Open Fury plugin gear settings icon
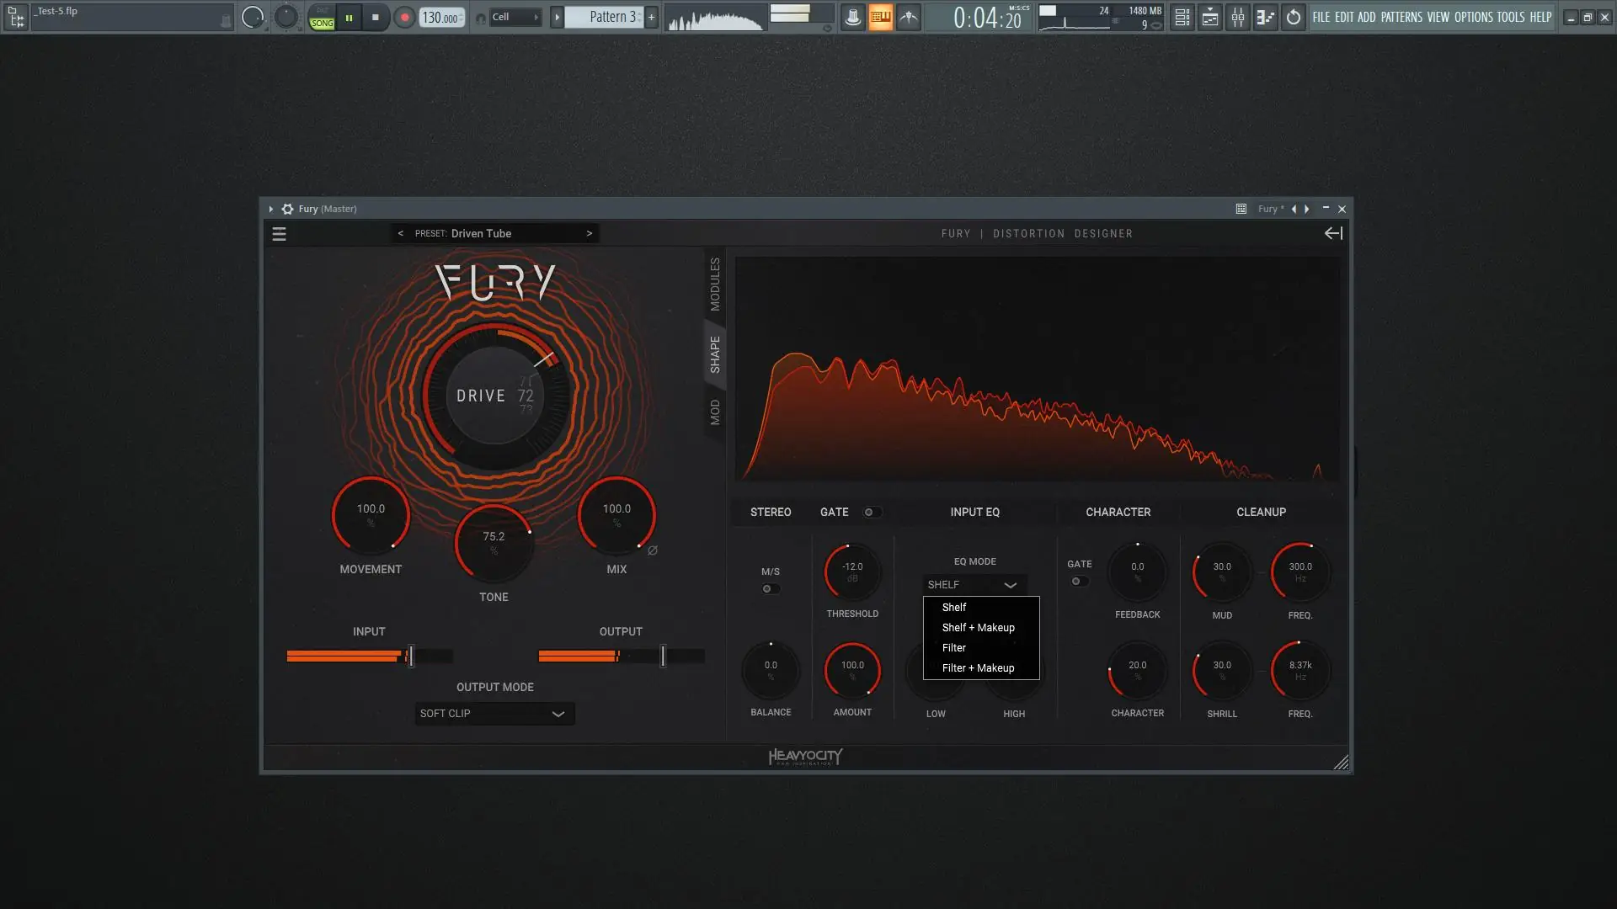The height and width of the screenshot is (909, 1617). [x=287, y=209]
